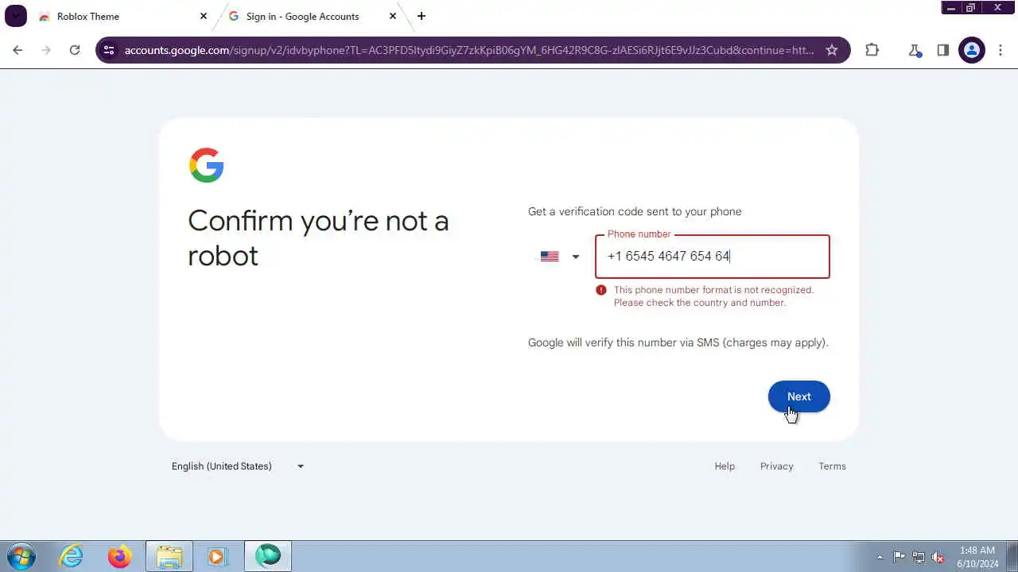Image resolution: width=1018 pixels, height=572 pixels.
Task: Launch Firefox from taskbar
Action: [x=120, y=556]
